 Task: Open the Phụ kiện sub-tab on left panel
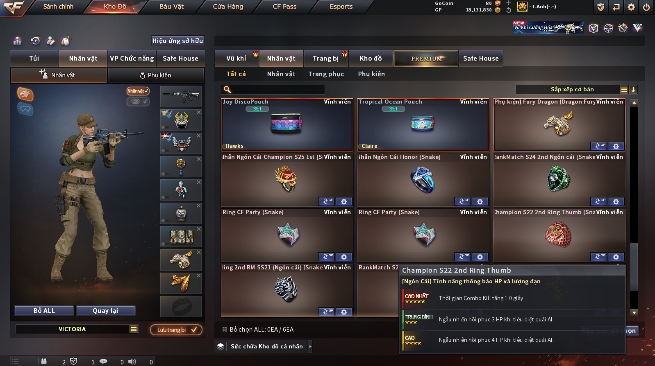coord(156,75)
